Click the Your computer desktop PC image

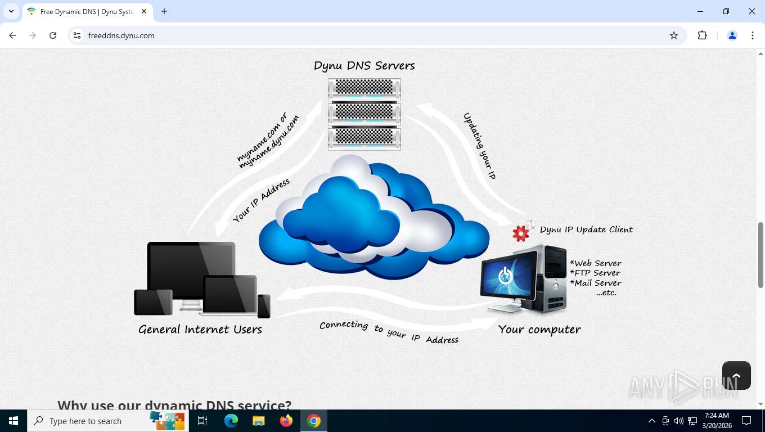point(524,279)
